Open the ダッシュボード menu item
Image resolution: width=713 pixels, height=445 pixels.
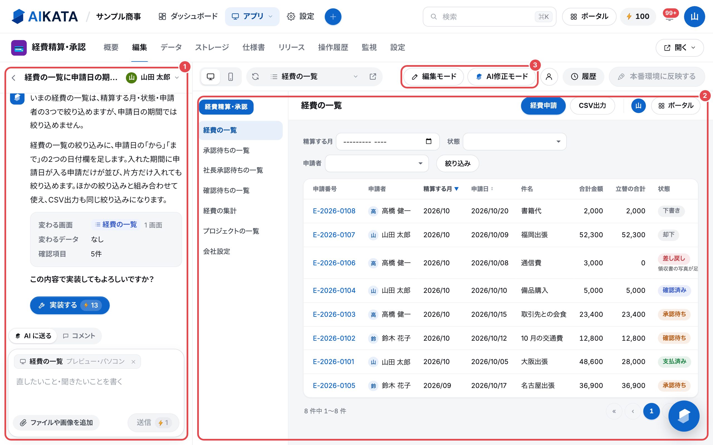click(x=188, y=16)
